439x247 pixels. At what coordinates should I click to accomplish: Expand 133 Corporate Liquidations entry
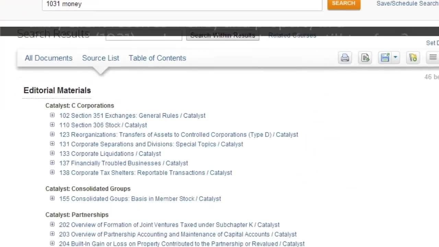click(52, 153)
